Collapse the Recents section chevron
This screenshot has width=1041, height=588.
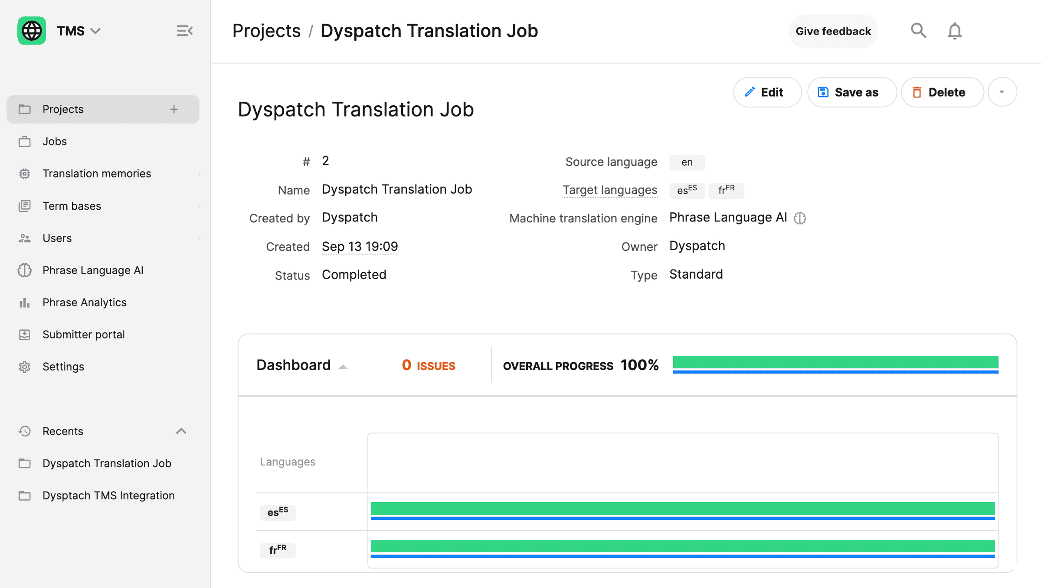click(181, 431)
